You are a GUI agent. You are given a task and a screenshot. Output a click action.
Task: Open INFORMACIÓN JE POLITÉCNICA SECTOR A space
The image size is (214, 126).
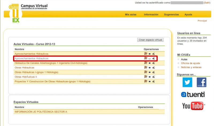41,112
